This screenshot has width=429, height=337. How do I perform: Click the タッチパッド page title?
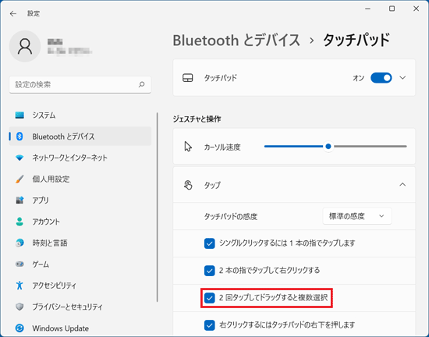[x=356, y=41]
